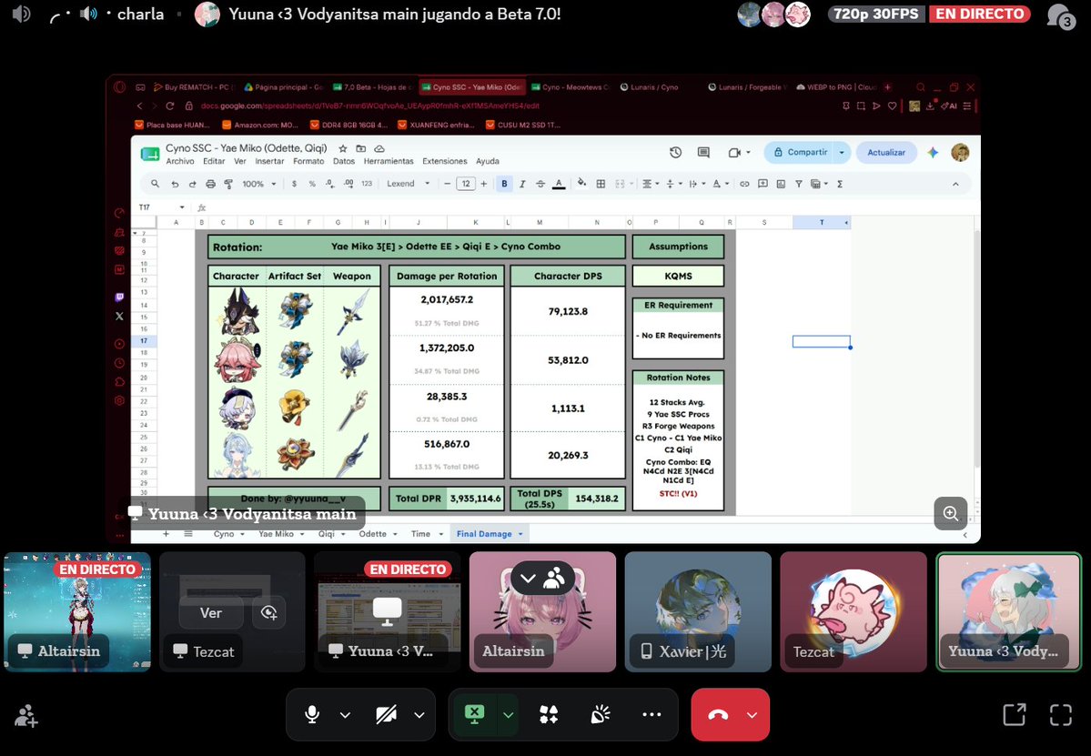Open screen share options arrow
The image size is (1091, 756).
tap(508, 714)
